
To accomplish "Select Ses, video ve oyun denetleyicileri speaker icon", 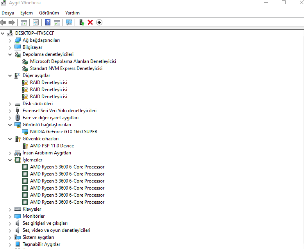I will click(x=18, y=230).
